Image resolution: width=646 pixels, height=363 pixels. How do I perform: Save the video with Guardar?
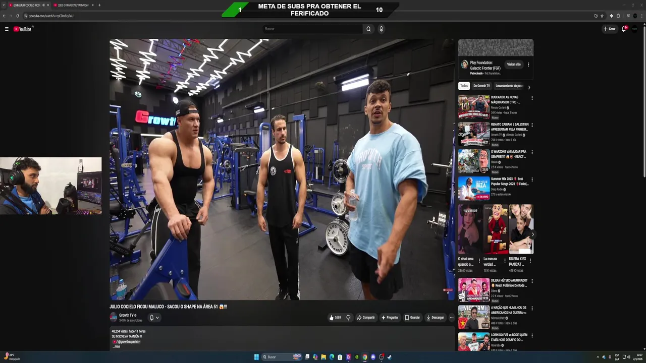pos(412,318)
